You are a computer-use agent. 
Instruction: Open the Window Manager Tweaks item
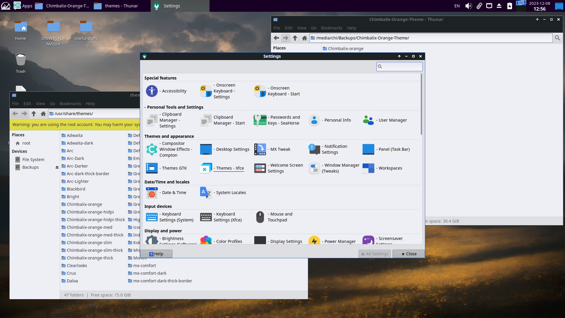(x=314, y=168)
